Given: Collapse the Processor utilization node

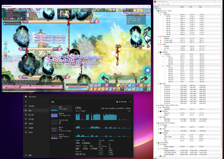Looking at the screenshot, I should 161,54.
